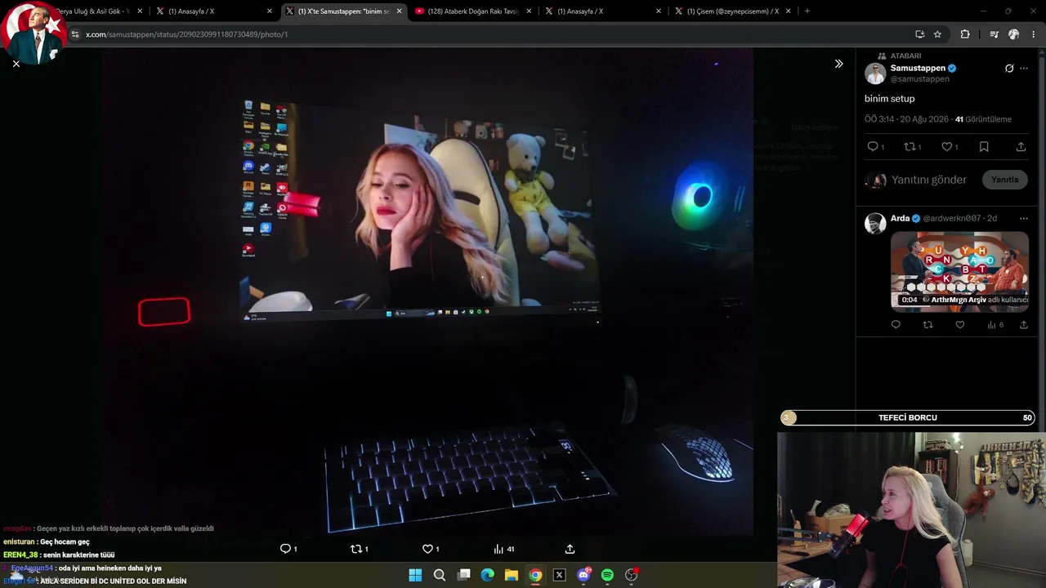Open Samustappen's profile avatar

(x=875, y=73)
